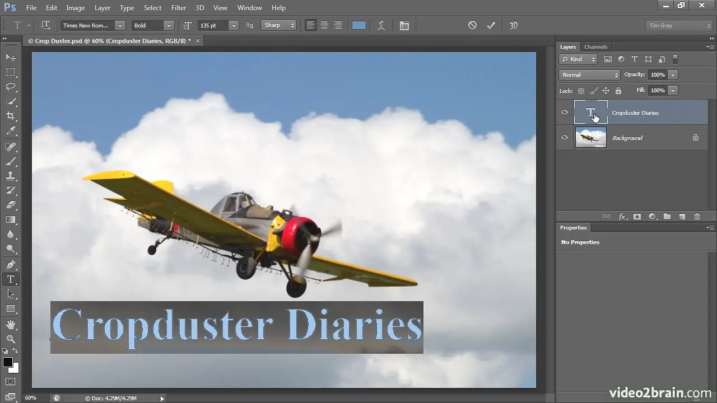Switch to the Channels tab
The height and width of the screenshot is (403, 717).
[595, 47]
